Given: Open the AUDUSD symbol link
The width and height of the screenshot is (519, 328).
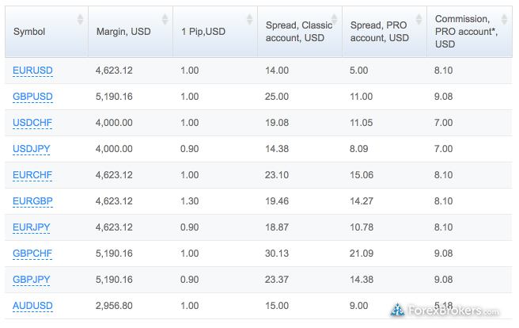Looking at the screenshot, I should tap(32, 306).
